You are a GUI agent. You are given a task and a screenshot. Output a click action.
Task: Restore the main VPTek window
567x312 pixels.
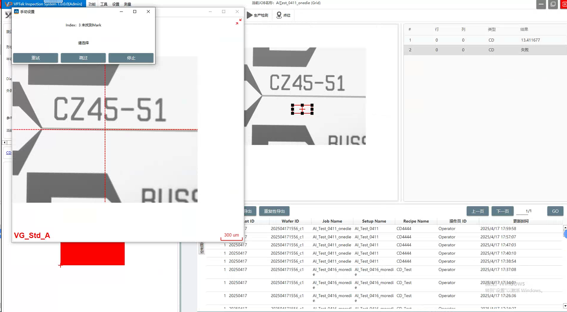pyautogui.click(x=553, y=4)
